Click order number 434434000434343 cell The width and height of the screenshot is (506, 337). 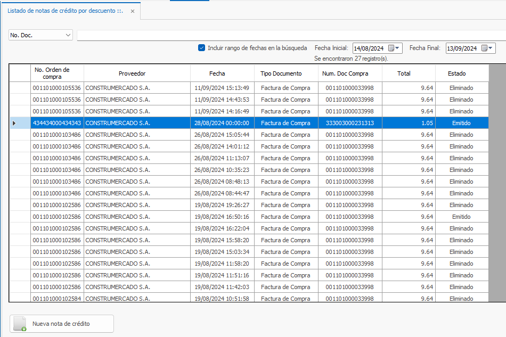[x=57, y=123]
